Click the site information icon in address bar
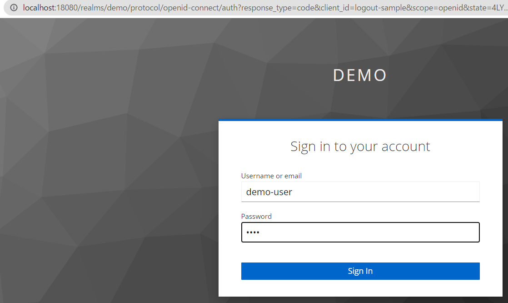 coord(14,7)
